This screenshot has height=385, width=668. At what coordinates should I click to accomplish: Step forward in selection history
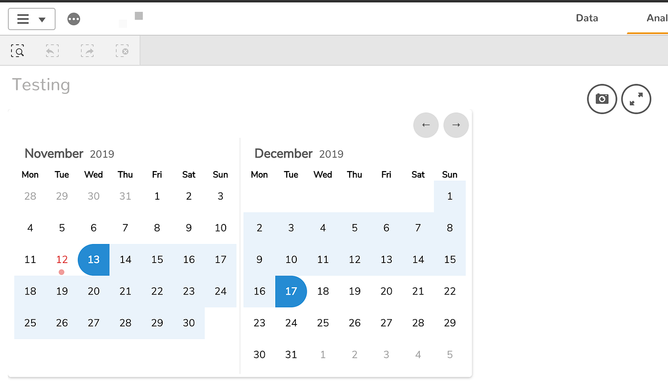pos(87,51)
